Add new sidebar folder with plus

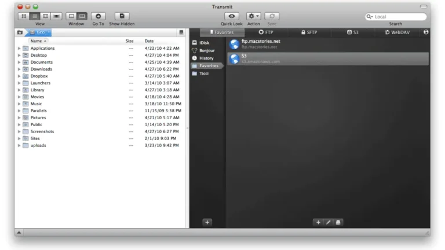point(207,222)
